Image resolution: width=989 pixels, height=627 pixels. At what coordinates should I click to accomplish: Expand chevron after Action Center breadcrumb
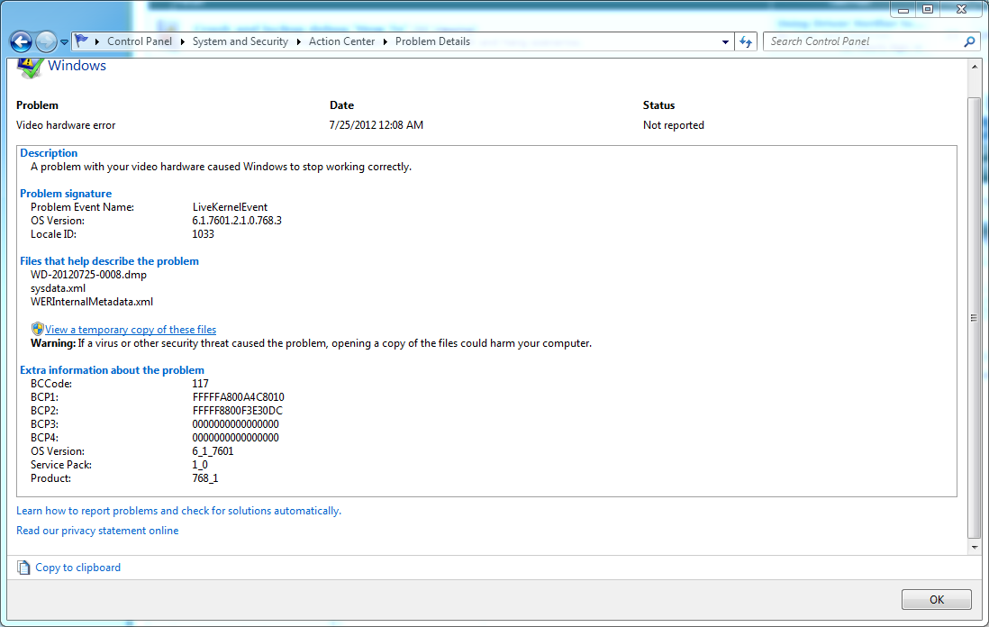(x=385, y=41)
